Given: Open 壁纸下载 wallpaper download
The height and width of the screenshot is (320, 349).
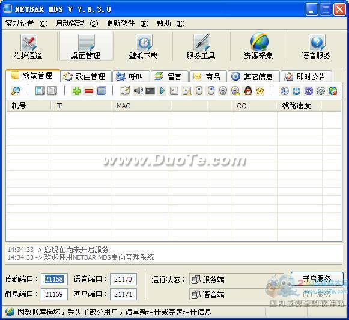Looking at the screenshot, I should (144, 46).
